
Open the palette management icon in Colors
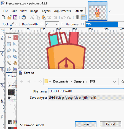coord(15,122)
